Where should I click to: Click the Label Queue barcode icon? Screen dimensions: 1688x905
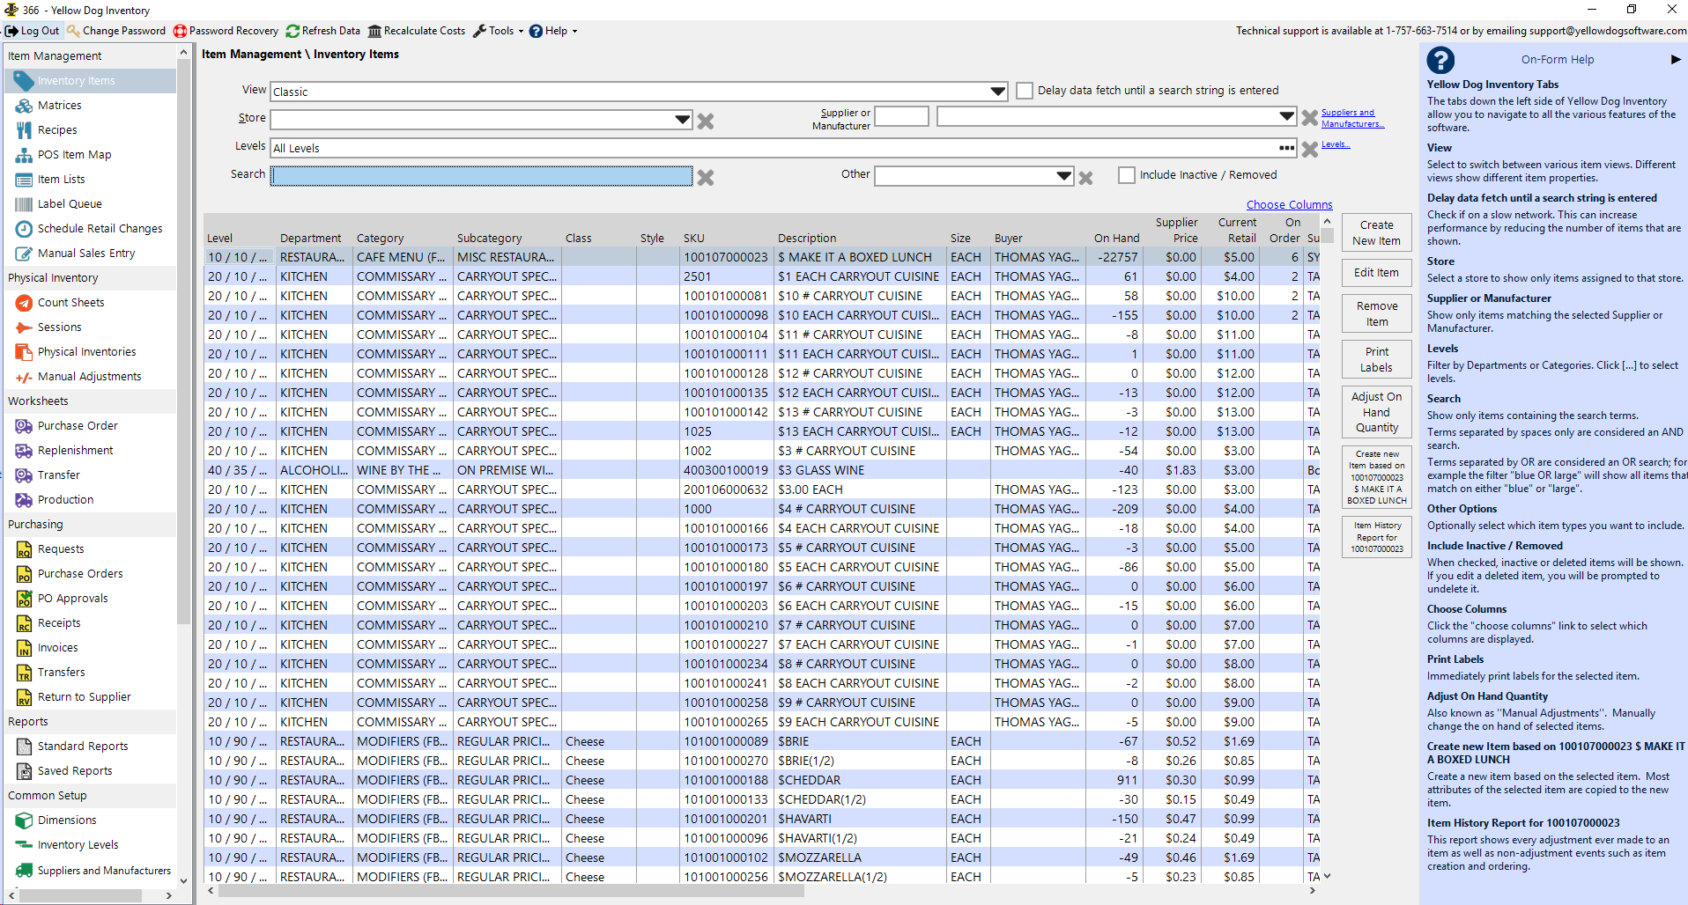coord(24,204)
